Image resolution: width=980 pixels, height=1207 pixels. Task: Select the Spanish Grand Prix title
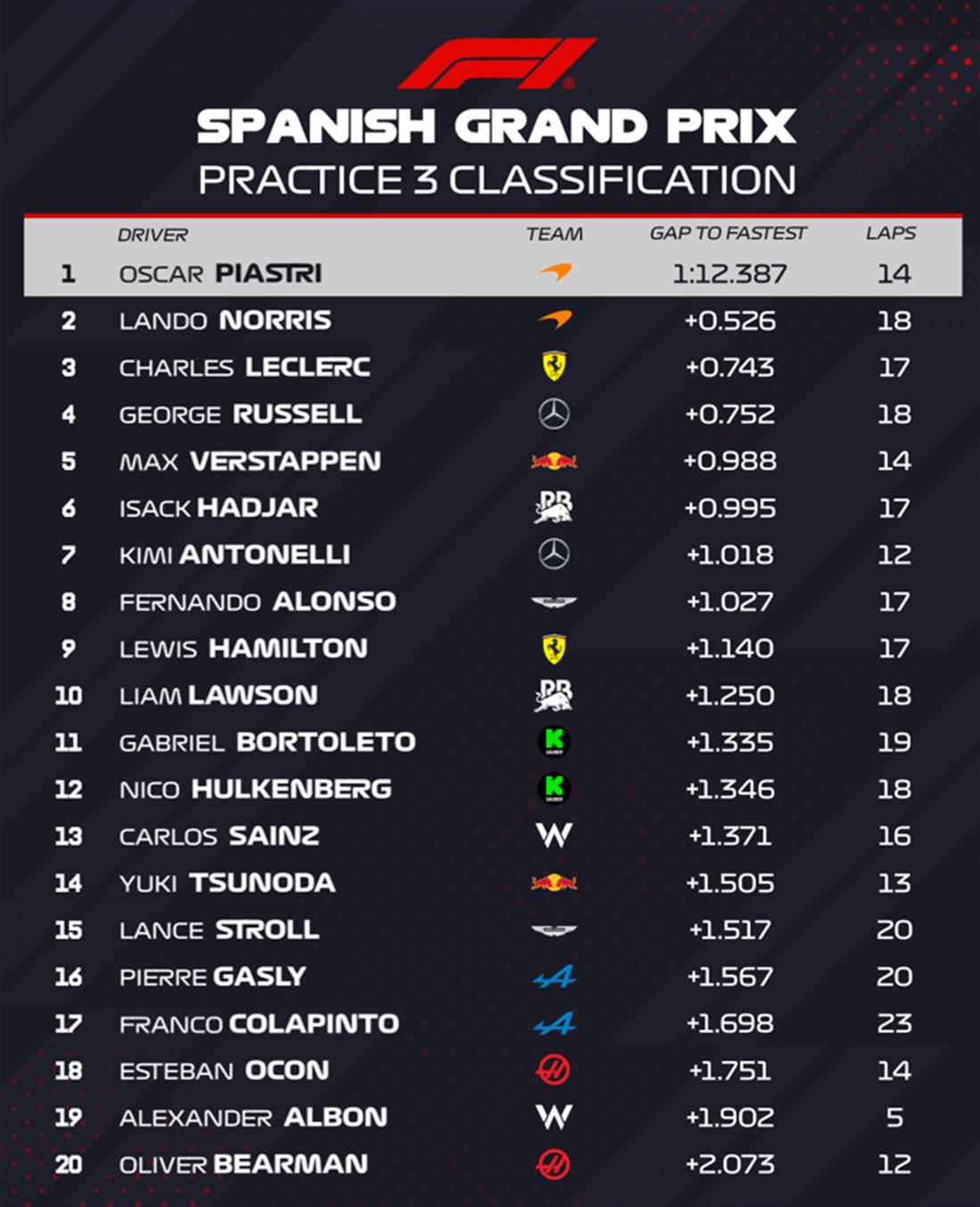pyautogui.click(x=496, y=127)
